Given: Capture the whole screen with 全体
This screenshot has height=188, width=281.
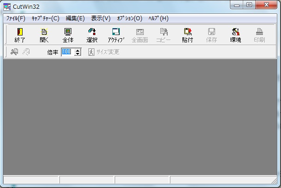Looking at the screenshot, I should pyautogui.click(x=68, y=35).
